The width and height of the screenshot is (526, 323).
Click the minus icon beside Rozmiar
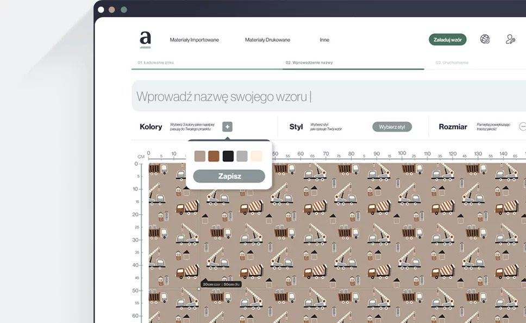click(x=522, y=127)
